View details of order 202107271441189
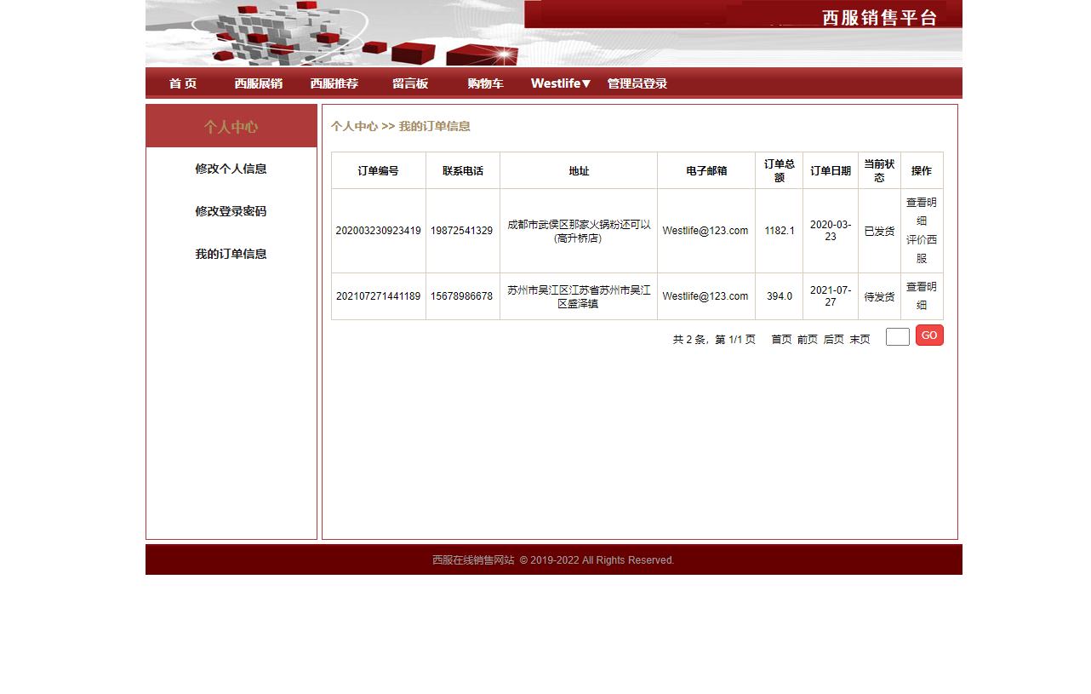This screenshot has height=694, width=1091. (x=921, y=295)
